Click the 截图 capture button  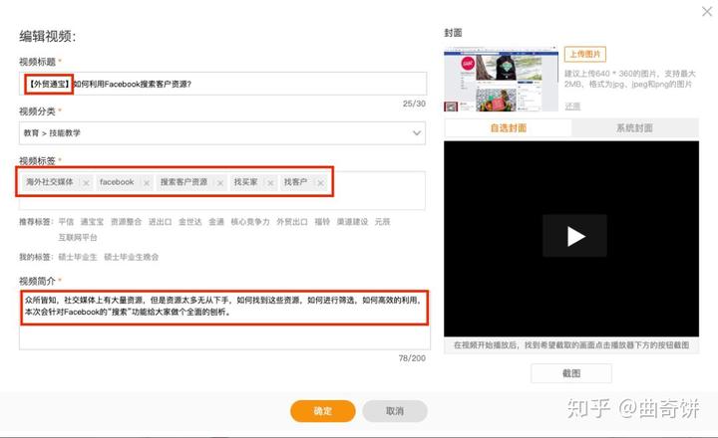(x=570, y=373)
